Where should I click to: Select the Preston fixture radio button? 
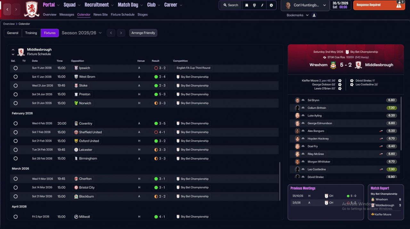tap(15, 94)
